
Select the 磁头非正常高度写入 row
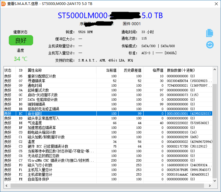(108, 118)
